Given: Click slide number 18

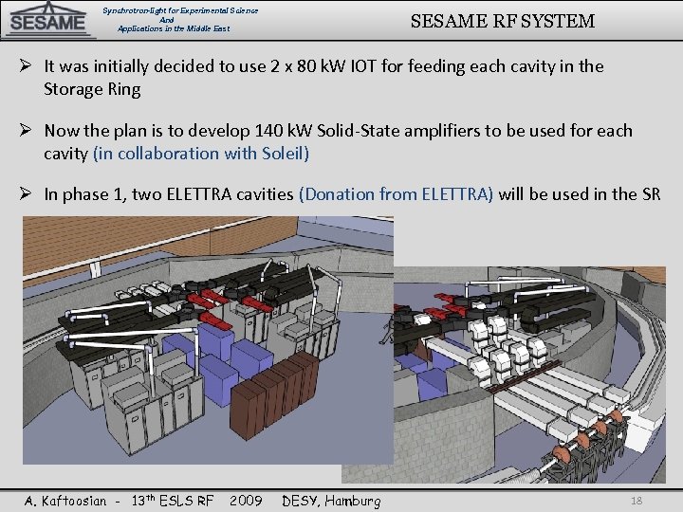Looking at the screenshot, I should 637,501.
